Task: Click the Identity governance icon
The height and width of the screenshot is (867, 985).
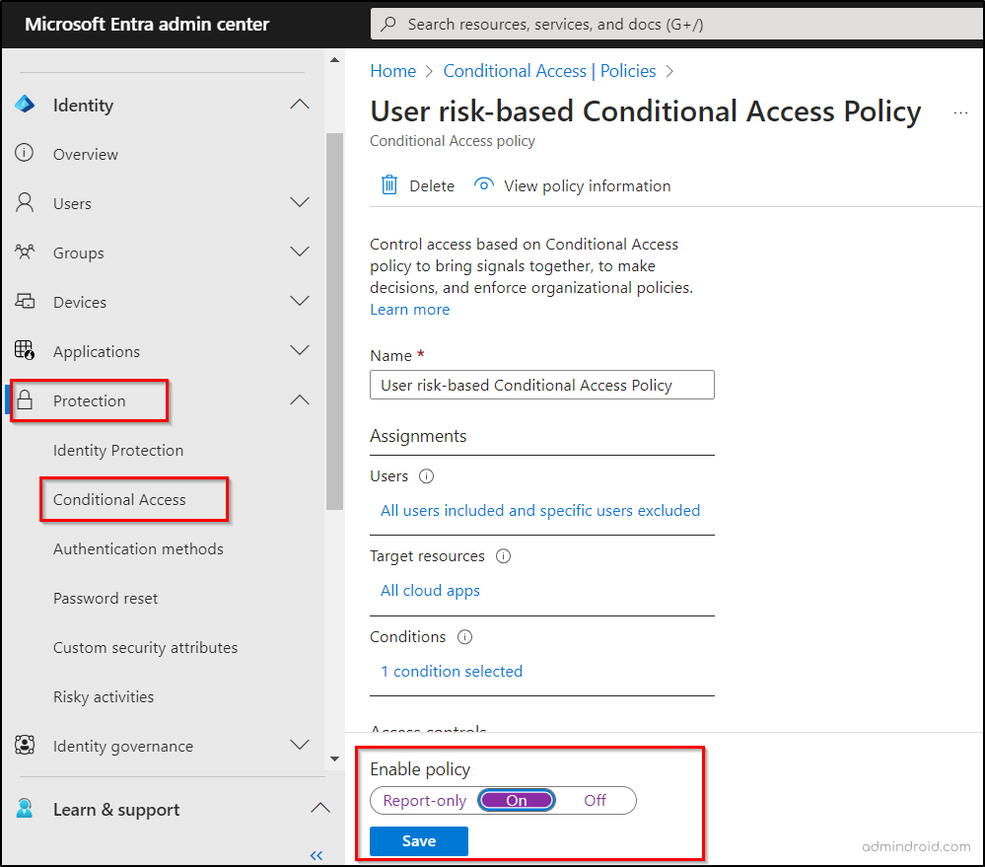Action: coord(25,746)
